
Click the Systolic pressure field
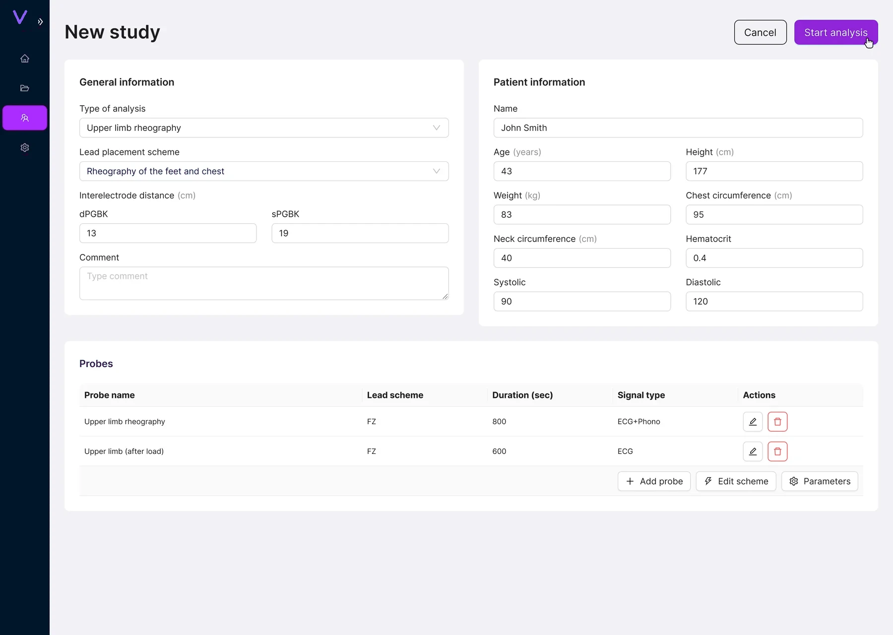coord(582,302)
